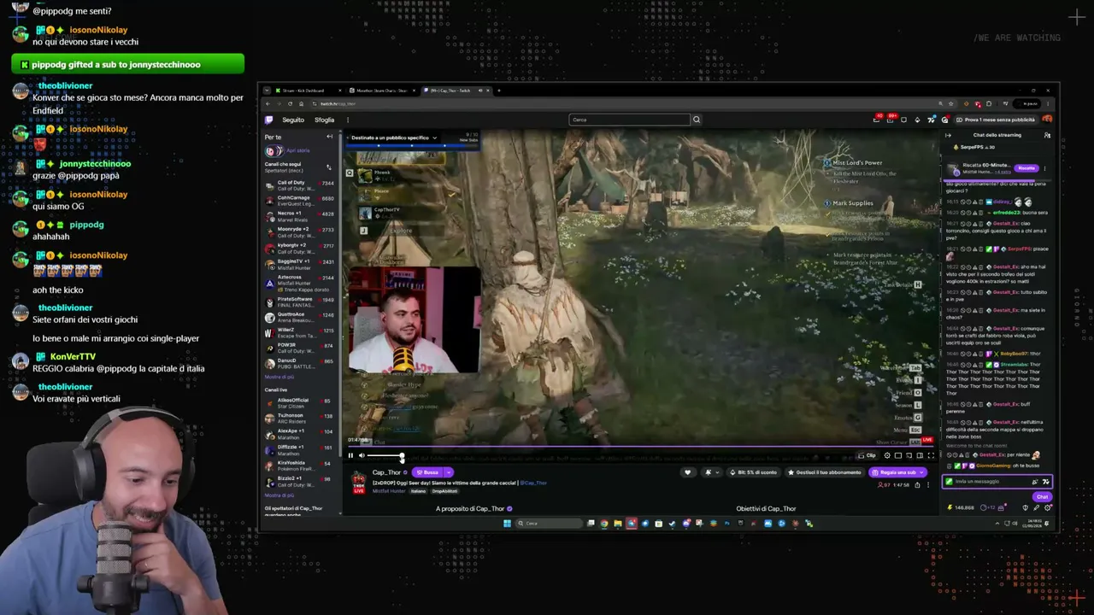
Task: Open a new browser tab with plus
Action: click(499, 91)
